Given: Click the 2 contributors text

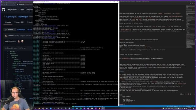Looking at the screenshot, I should 11,41.
